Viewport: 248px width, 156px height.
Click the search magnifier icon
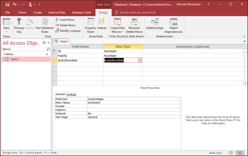coord(48,49)
